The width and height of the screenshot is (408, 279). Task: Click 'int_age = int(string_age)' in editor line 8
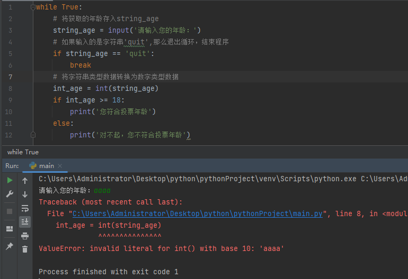[105, 88]
